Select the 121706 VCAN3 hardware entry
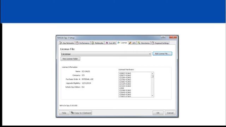The width and height of the screenshot is (226, 127). tap(125, 80)
